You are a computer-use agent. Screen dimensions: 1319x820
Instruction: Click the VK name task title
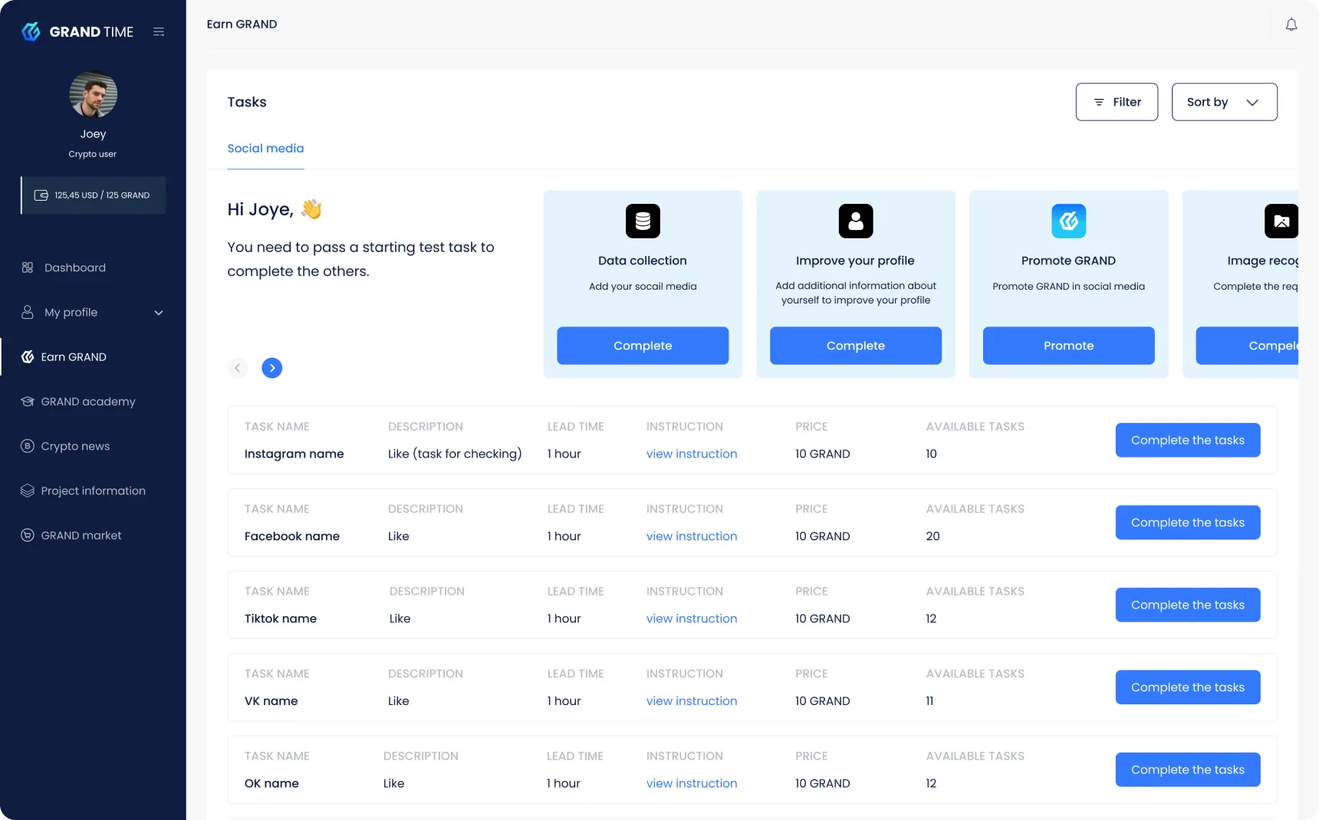[x=271, y=701]
